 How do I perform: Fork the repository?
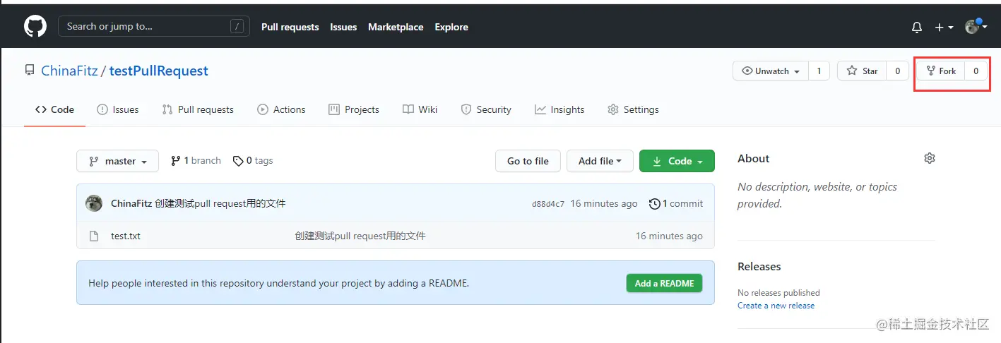941,71
